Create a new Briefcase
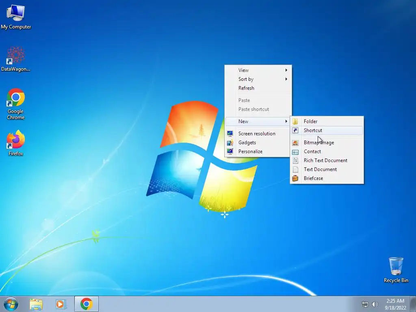 327,178
